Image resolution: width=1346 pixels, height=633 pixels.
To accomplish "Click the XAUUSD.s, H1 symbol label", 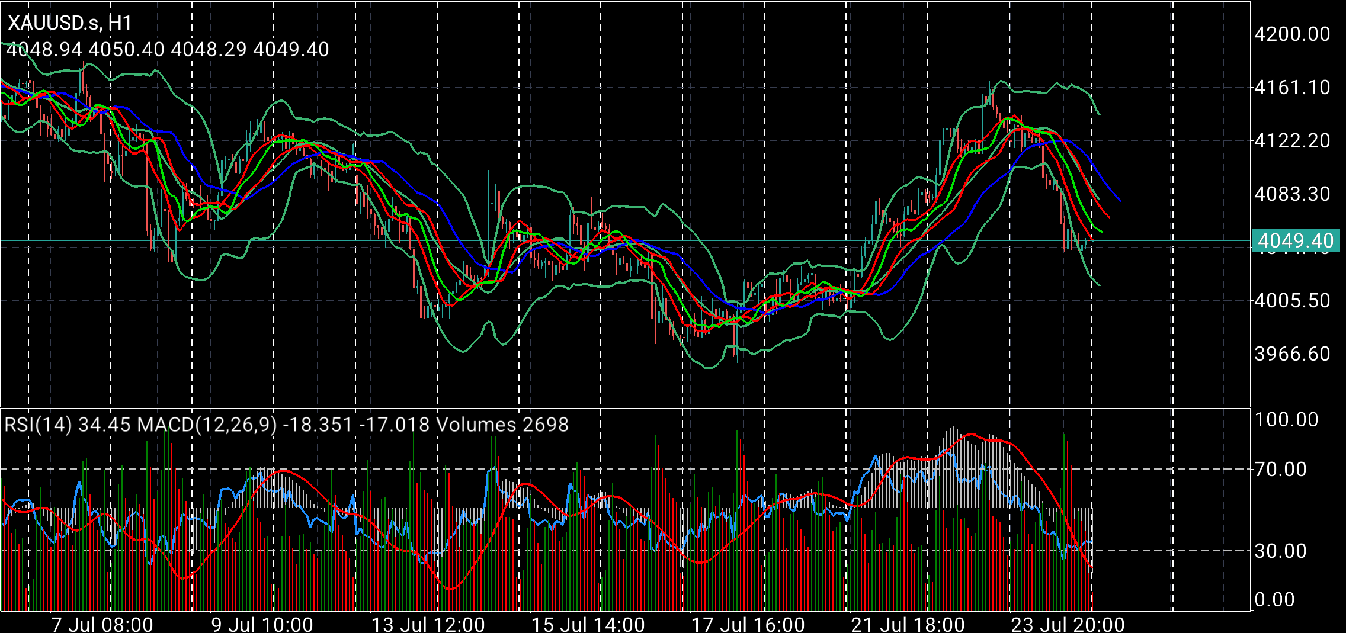I will tap(70, 23).
